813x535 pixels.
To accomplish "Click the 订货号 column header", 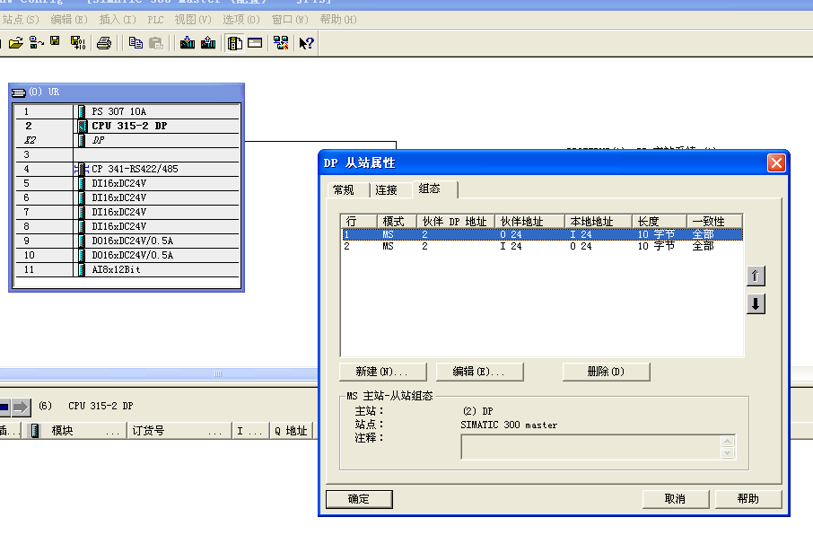I will tap(179, 431).
